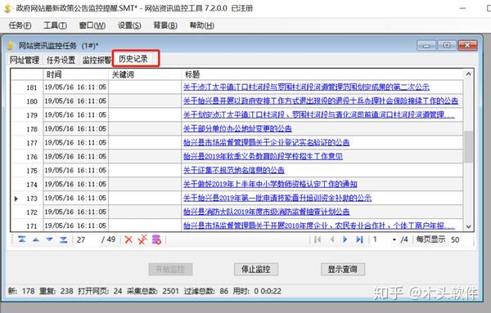Go to last page arrow icon
Image resolution: width=491 pixels, height=313 pixels.
[x=359, y=239]
